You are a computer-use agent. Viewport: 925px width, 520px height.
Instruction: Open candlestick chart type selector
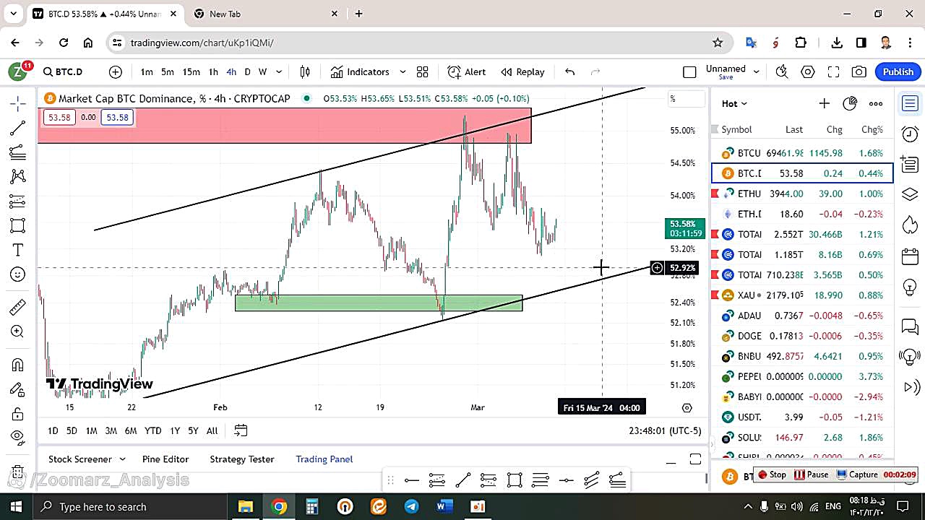(305, 71)
